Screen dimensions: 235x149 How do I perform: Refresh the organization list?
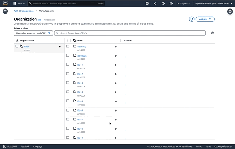pyautogui.click(x=192, y=19)
